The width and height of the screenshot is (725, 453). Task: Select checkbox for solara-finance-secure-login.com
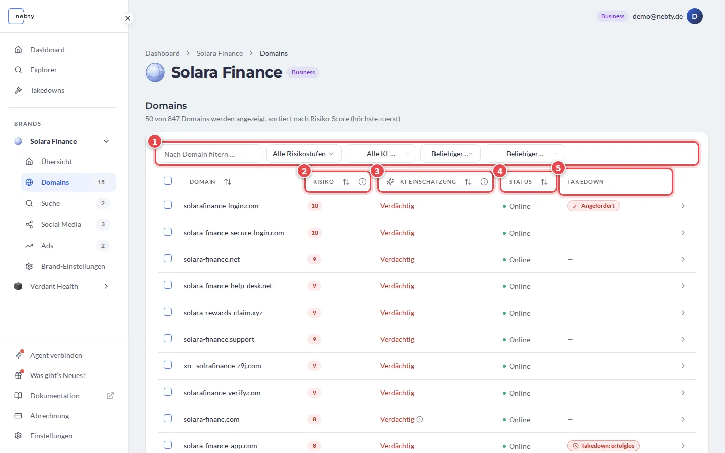(x=168, y=232)
